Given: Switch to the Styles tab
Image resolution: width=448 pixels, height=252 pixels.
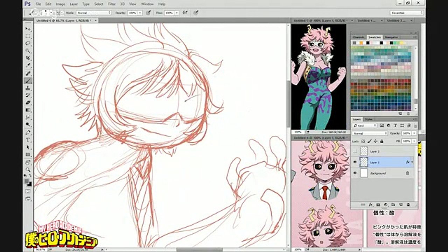Looking at the screenshot, I should tap(368, 119).
